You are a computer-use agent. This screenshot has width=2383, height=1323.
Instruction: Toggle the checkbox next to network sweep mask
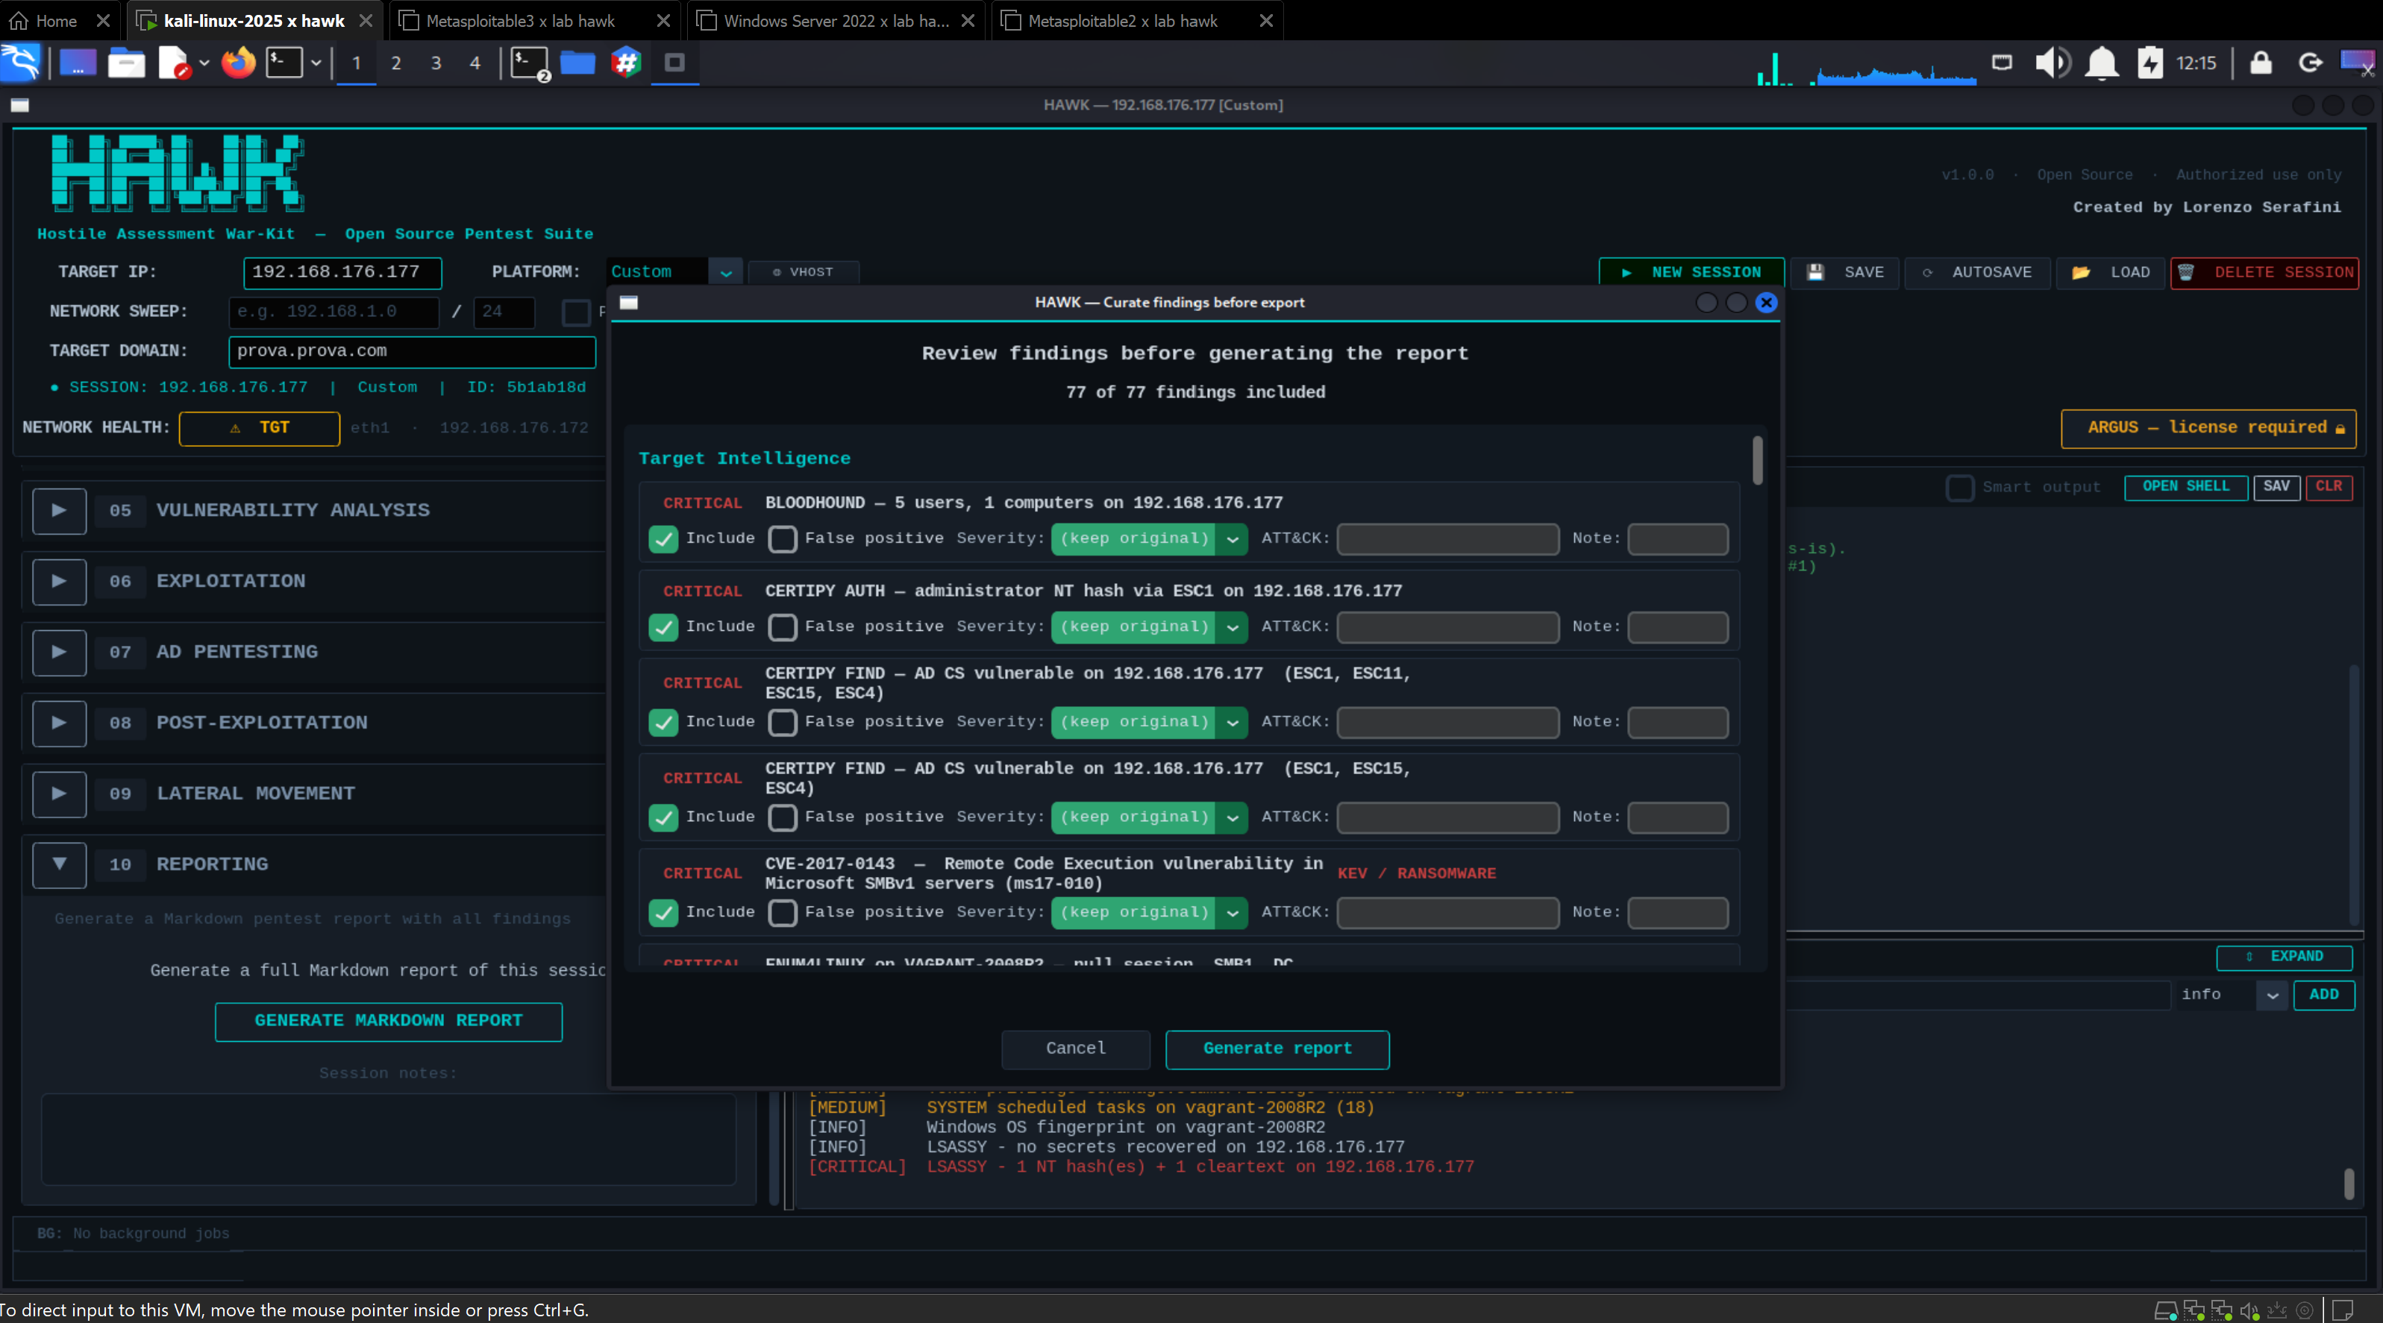pos(576,312)
